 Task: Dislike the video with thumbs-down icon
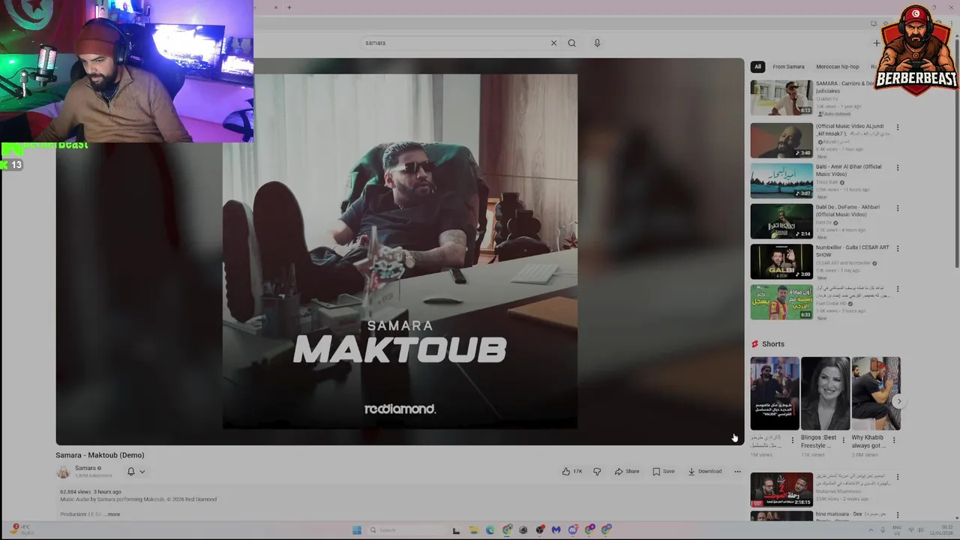tap(597, 471)
